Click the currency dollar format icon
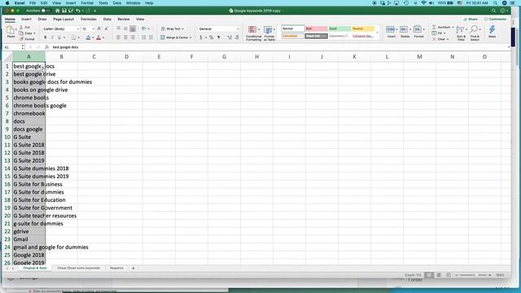521x293 pixels. (201, 37)
